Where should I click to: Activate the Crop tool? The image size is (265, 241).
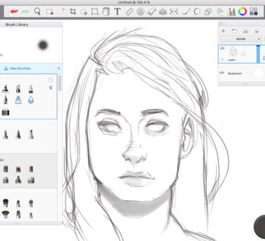pyautogui.click(x=73, y=11)
